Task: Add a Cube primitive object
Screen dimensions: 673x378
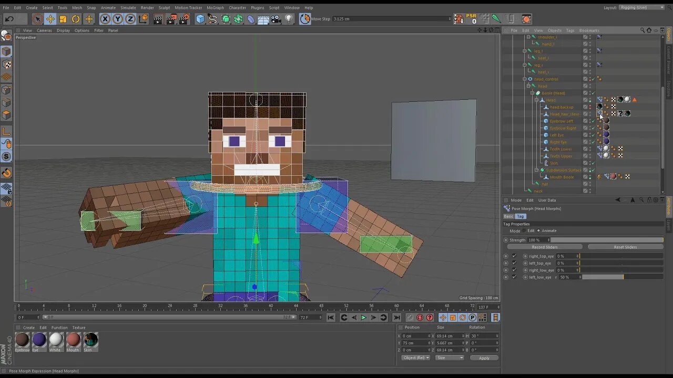Action: tap(200, 19)
